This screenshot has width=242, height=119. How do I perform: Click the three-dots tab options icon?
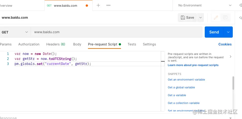(x=108, y=5)
